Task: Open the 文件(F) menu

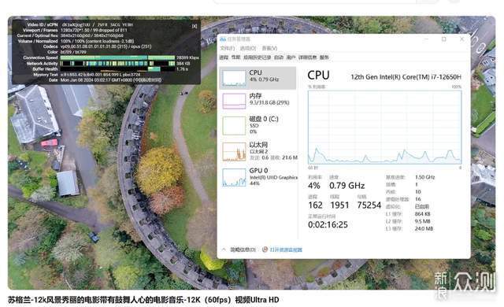Action: [228, 48]
